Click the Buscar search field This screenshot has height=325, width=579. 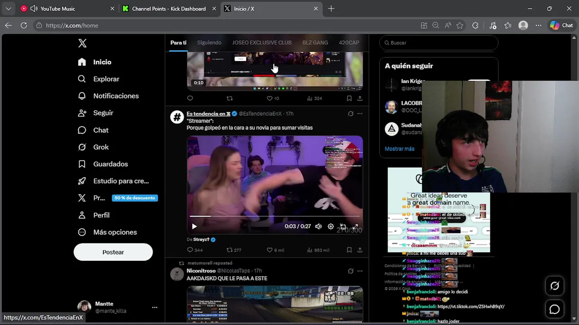pyautogui.click(x=439, y=43)
